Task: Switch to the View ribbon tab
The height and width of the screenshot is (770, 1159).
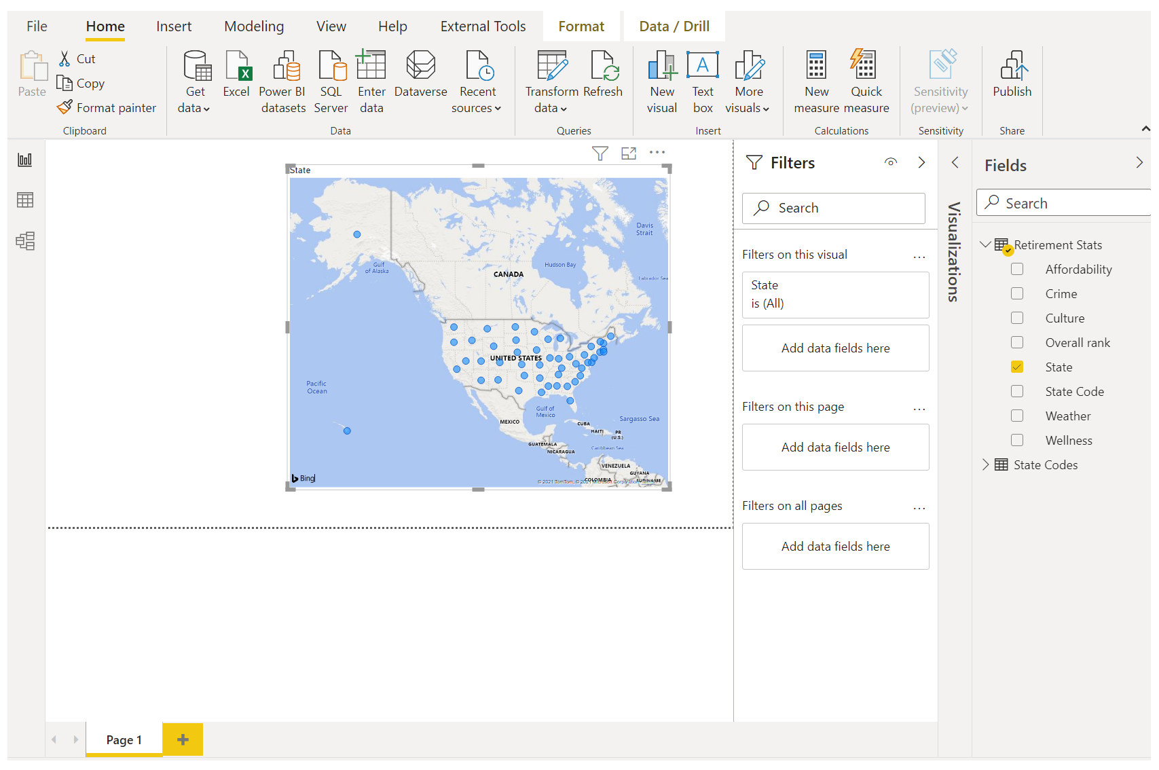Action: pyautogui.click(x=331, y=26)
